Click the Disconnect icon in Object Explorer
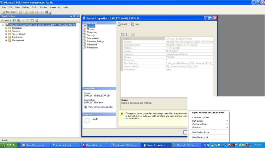 coord(19,20)
